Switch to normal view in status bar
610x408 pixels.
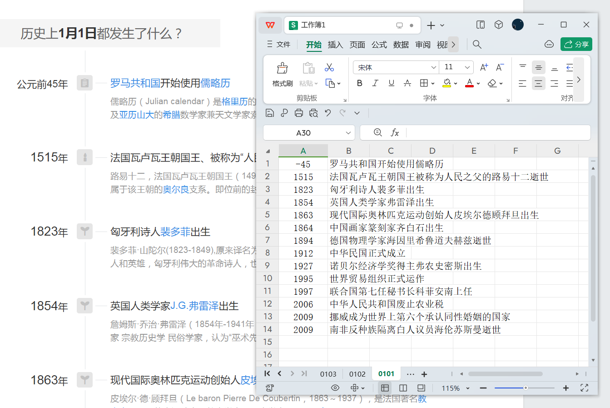(x=385, y=388)
